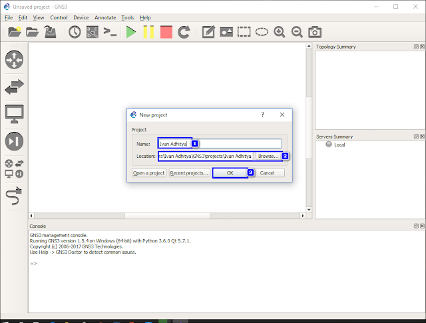426x323 pixels.
Task: Click the Browse... button for location
Action: (268, 156)
